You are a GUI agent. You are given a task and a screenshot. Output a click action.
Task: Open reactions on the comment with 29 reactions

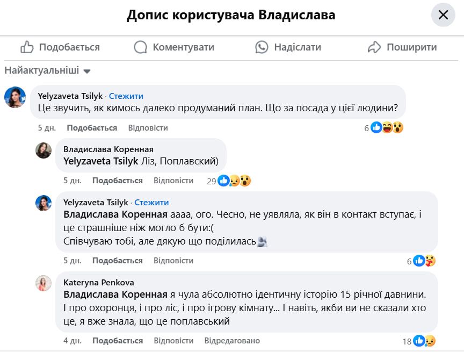tap(234, 181)
